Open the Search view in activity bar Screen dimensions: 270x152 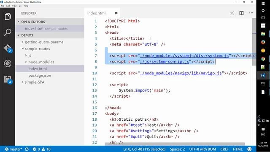point(8,32)
